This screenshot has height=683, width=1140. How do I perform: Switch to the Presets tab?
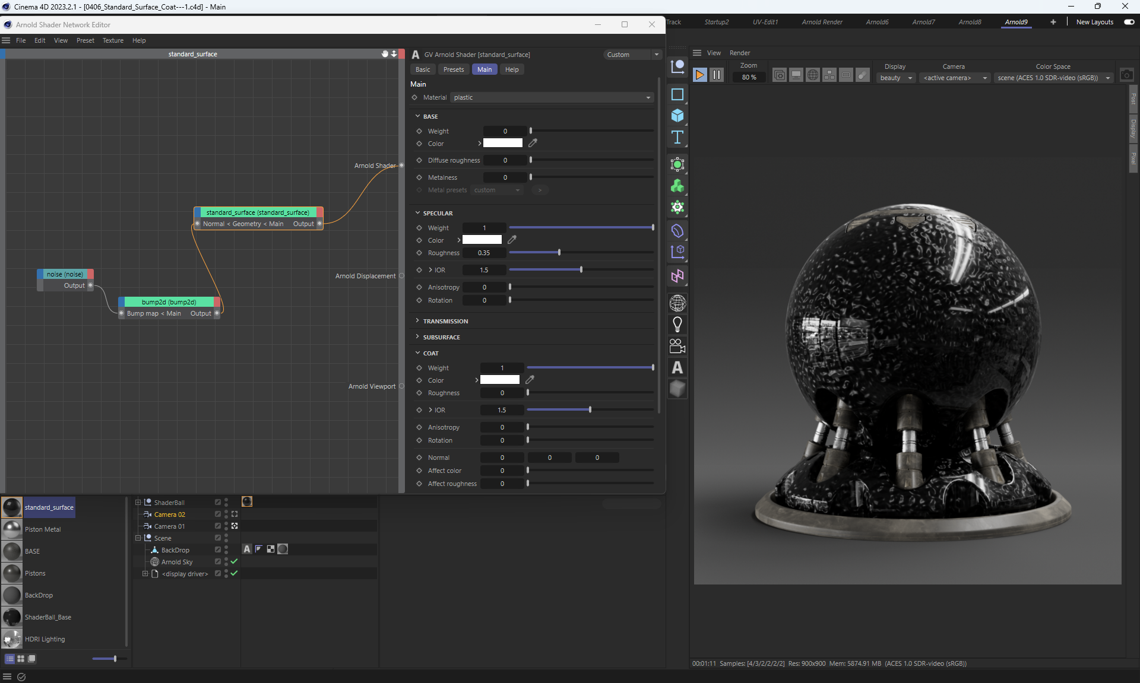pos(454,69)
